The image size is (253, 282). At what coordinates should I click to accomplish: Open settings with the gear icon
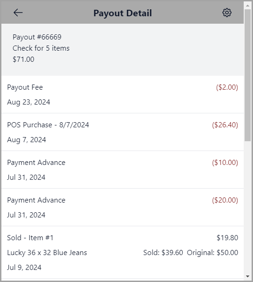click(226, 13)
